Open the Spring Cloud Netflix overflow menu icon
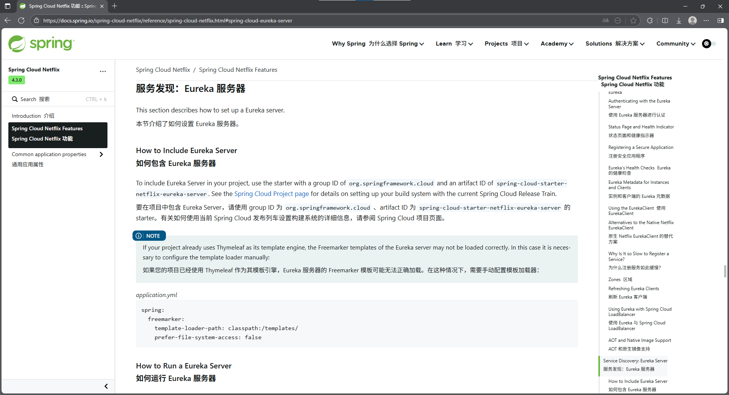 tap(103, 71)
